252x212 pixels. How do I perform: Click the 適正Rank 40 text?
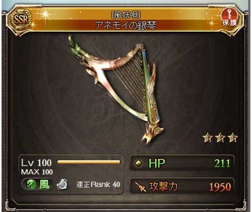(98, 184)
